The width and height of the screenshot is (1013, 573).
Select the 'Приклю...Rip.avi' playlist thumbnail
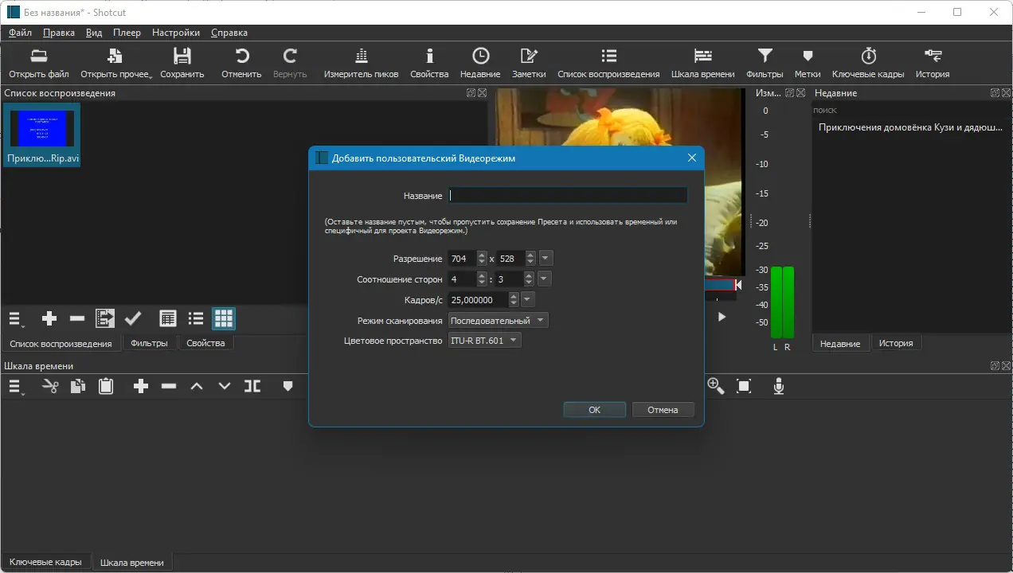tap(42, 135)
